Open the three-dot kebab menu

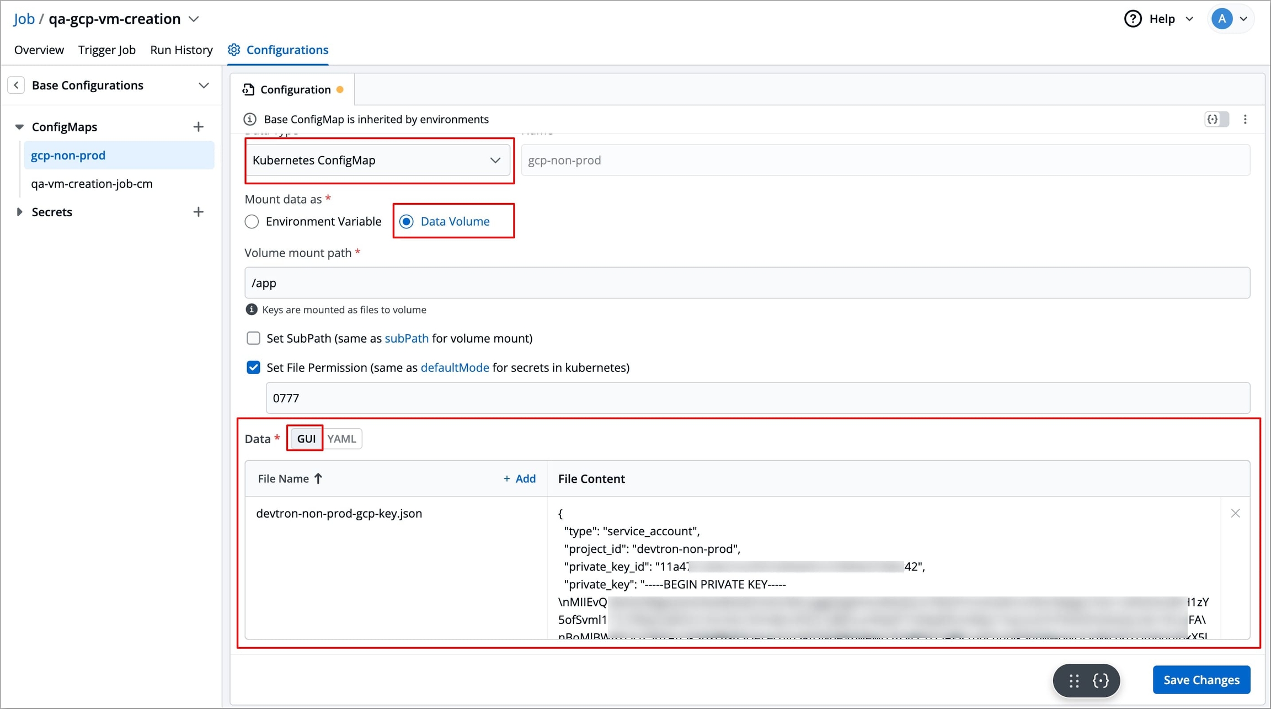pyautogui.click(x=1245, y=119)
